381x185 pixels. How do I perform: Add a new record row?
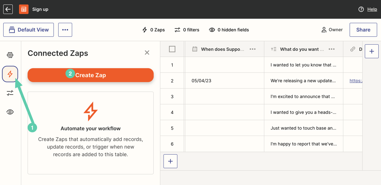[x=170, y=161]
